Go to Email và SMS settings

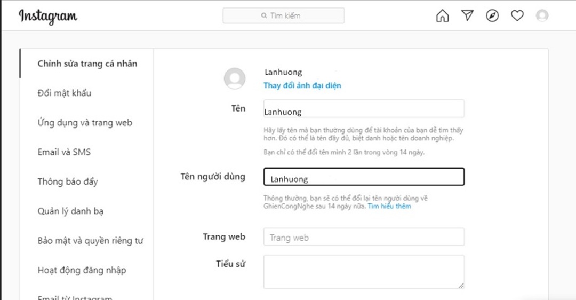pyautogui.click(x=64, y=152)
